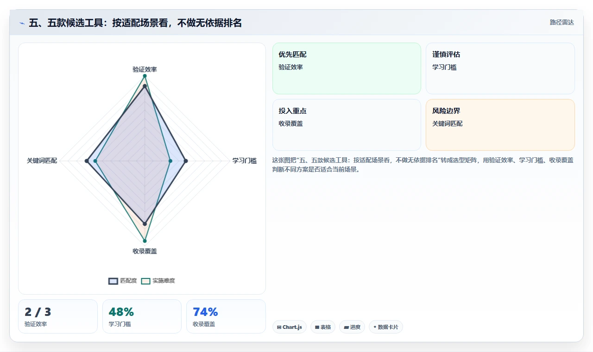This screenshot has height=352, width=593.
Task: Toggle the 匹配度 legend swatch
Action: click(x=114, y=281)
